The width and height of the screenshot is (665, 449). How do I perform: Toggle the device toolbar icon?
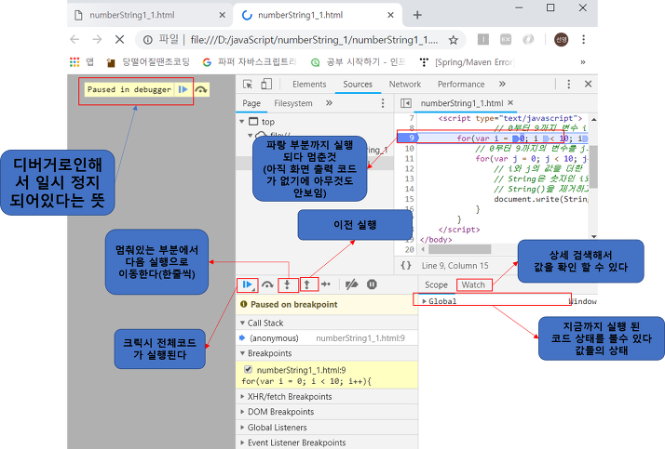(266, 84)
